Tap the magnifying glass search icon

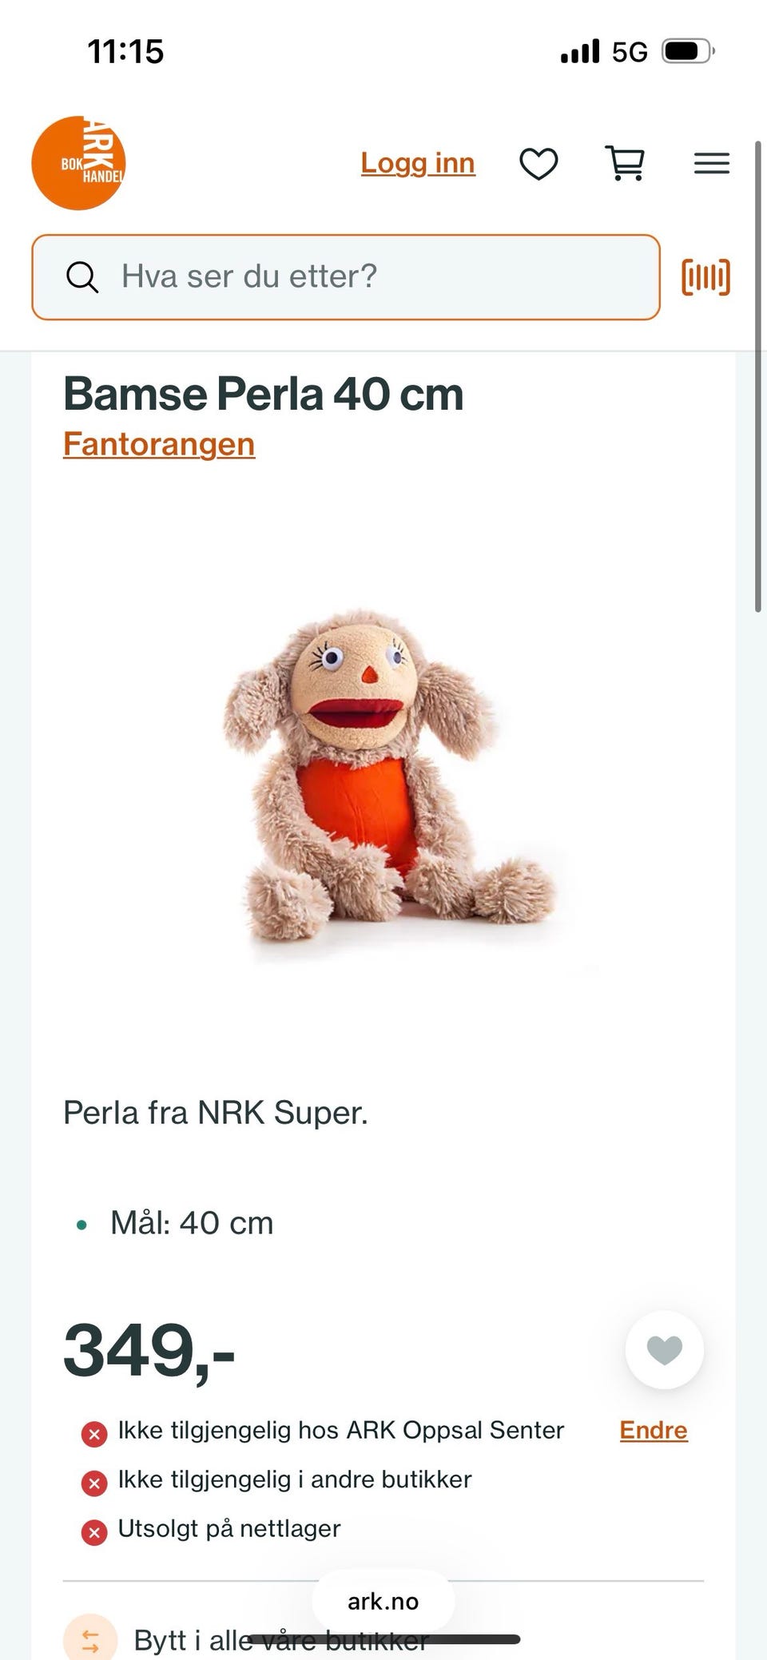tap(81, 277)
